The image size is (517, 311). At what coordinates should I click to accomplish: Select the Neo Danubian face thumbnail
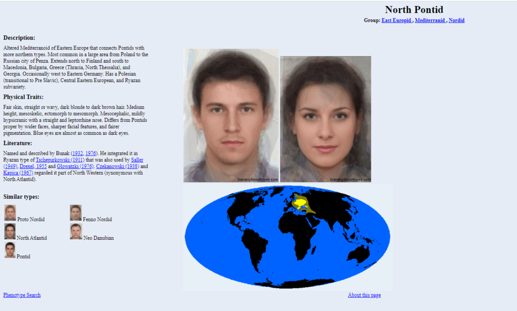76,231
